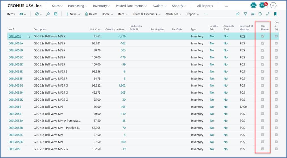Open the Items All view dropdown
287x158 pixels.
pyautogui.click(x=23, y=14)
